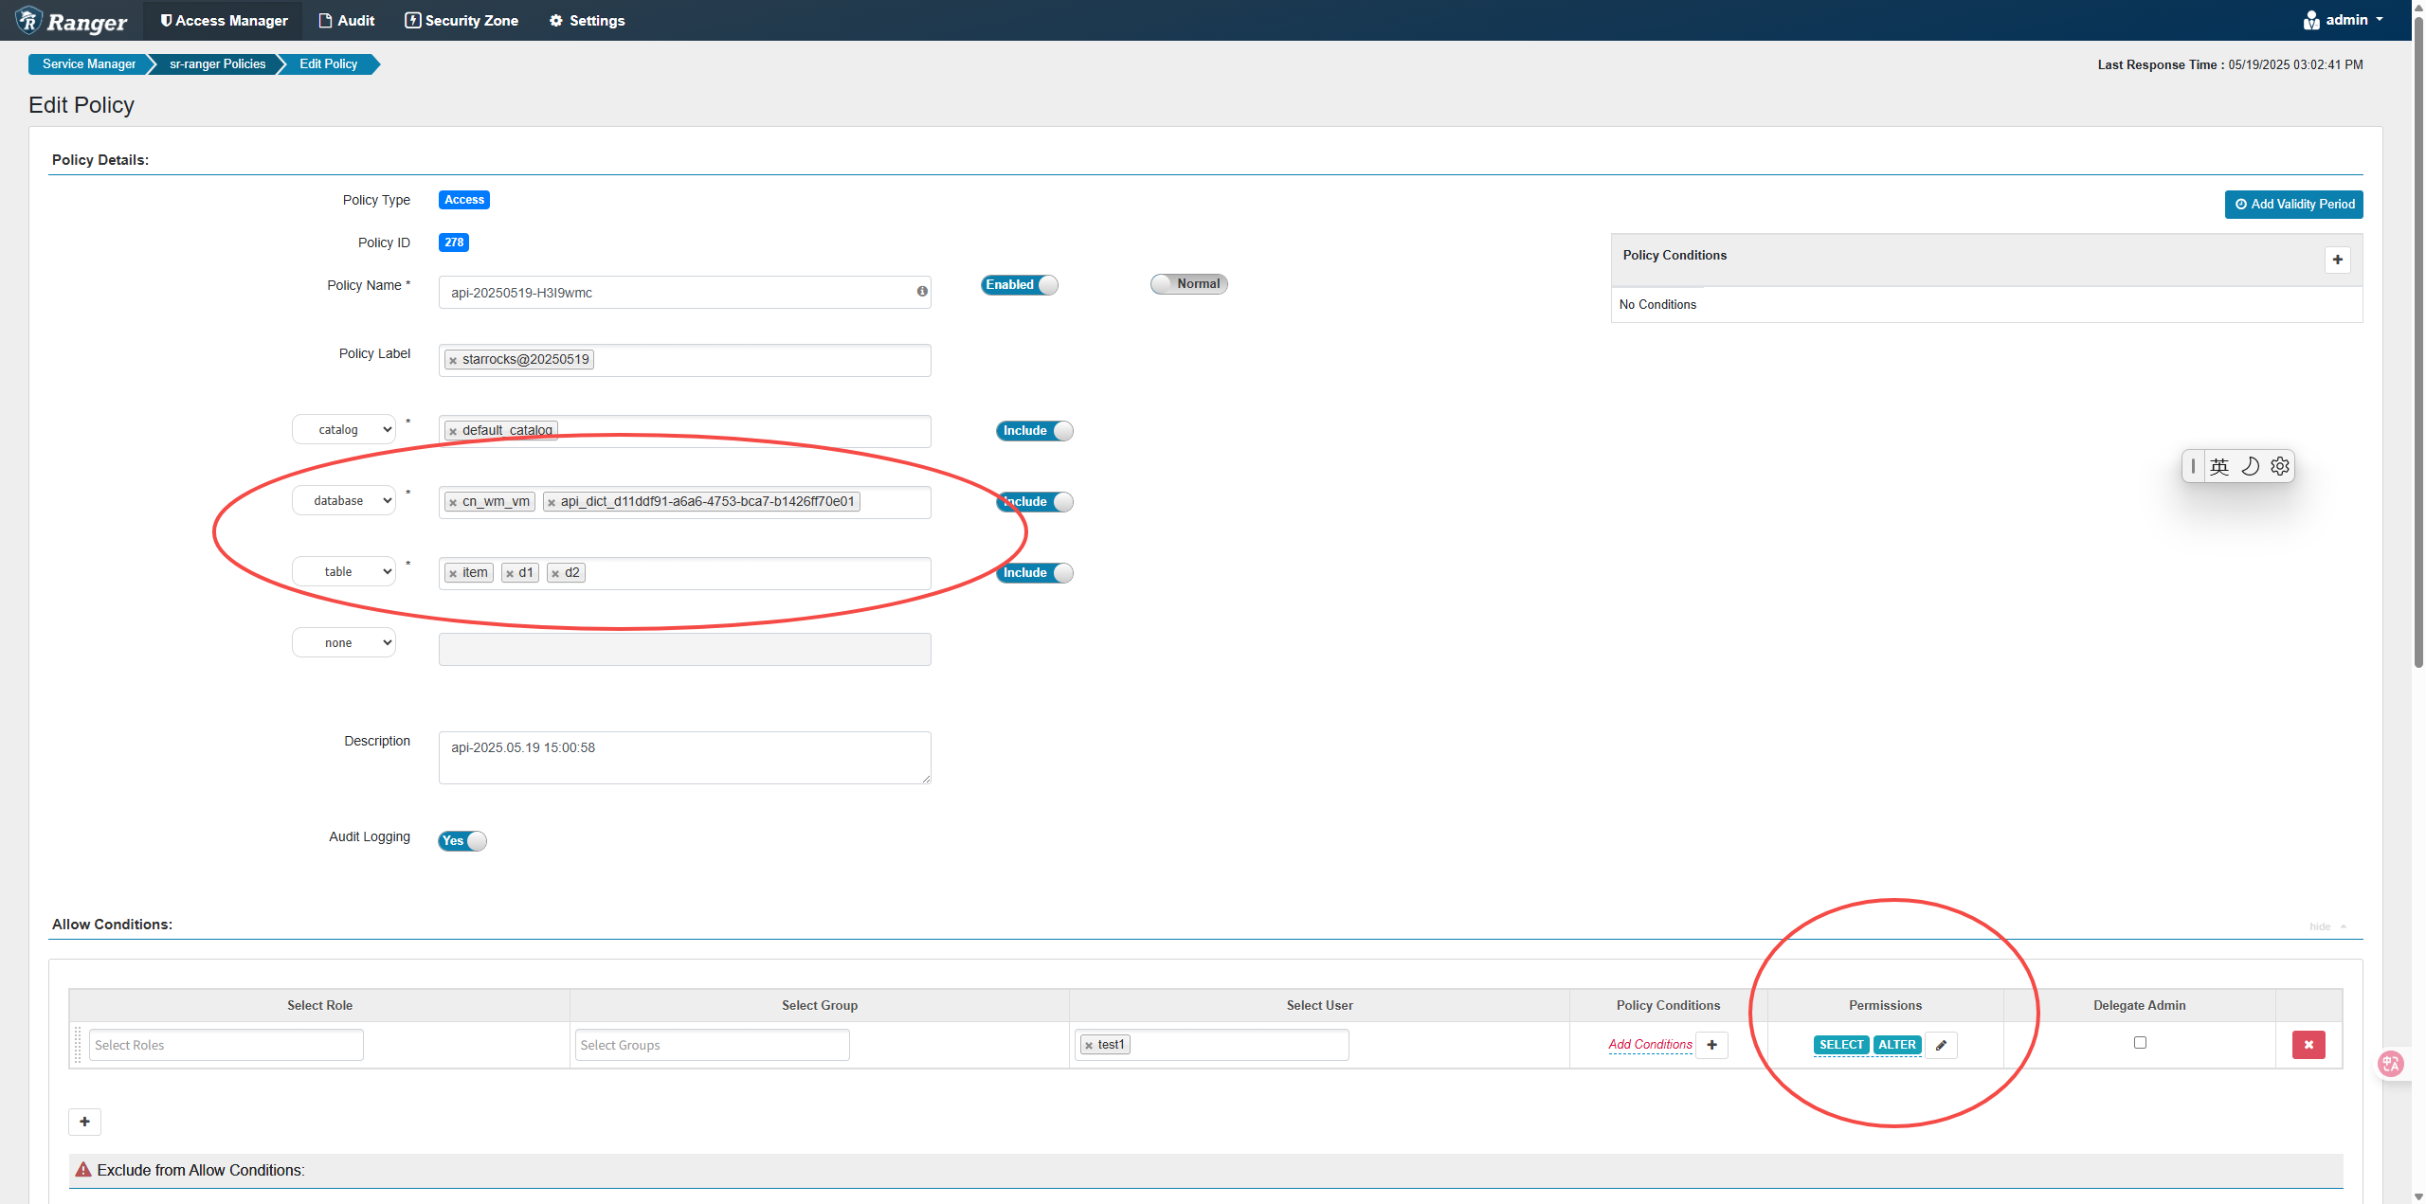
Task: Remove user test1 tag
Action: coord(1089,1046)
